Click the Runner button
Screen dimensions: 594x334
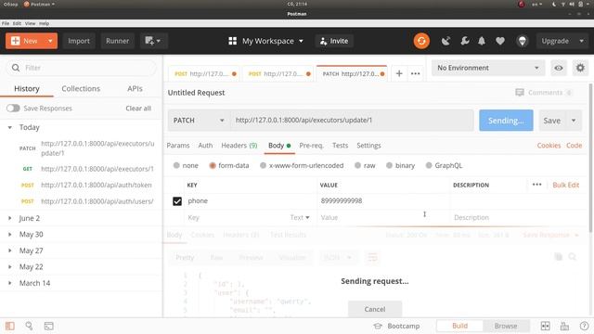pos(118,41)
